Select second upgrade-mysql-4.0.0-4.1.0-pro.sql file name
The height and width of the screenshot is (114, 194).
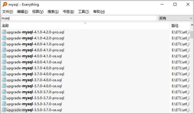[x=35, y=50]
